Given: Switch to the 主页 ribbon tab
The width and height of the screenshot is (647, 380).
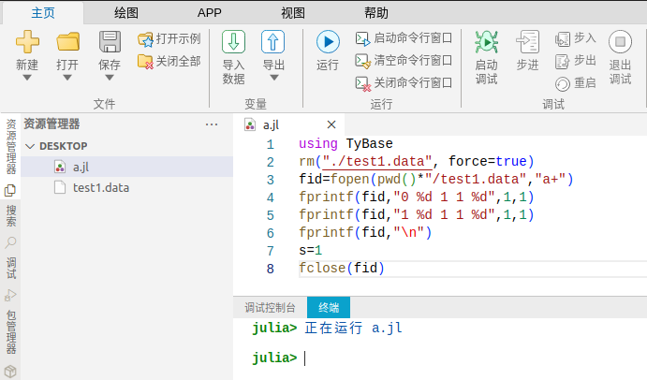Looking at the screenshot, I should (x=43, y=13).
